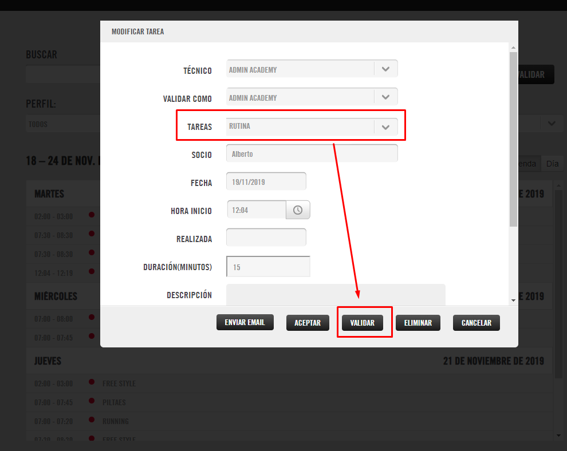Click the Hora Inicio field 12:04
This screenshot has height=451, width=567.
[x=257, y=210]
